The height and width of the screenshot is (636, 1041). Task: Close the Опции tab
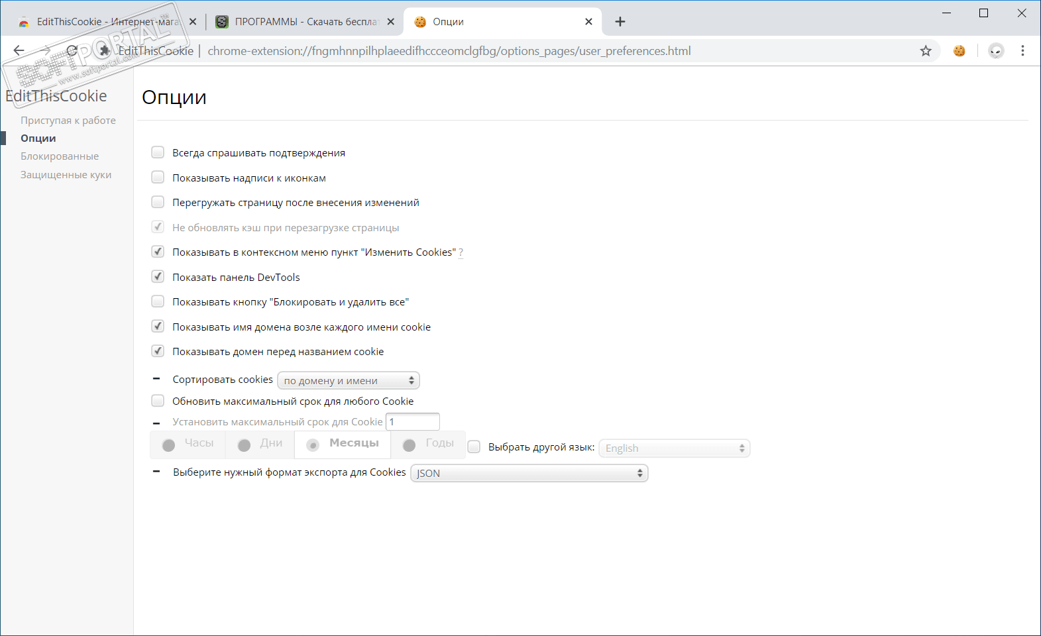[588, 22]
